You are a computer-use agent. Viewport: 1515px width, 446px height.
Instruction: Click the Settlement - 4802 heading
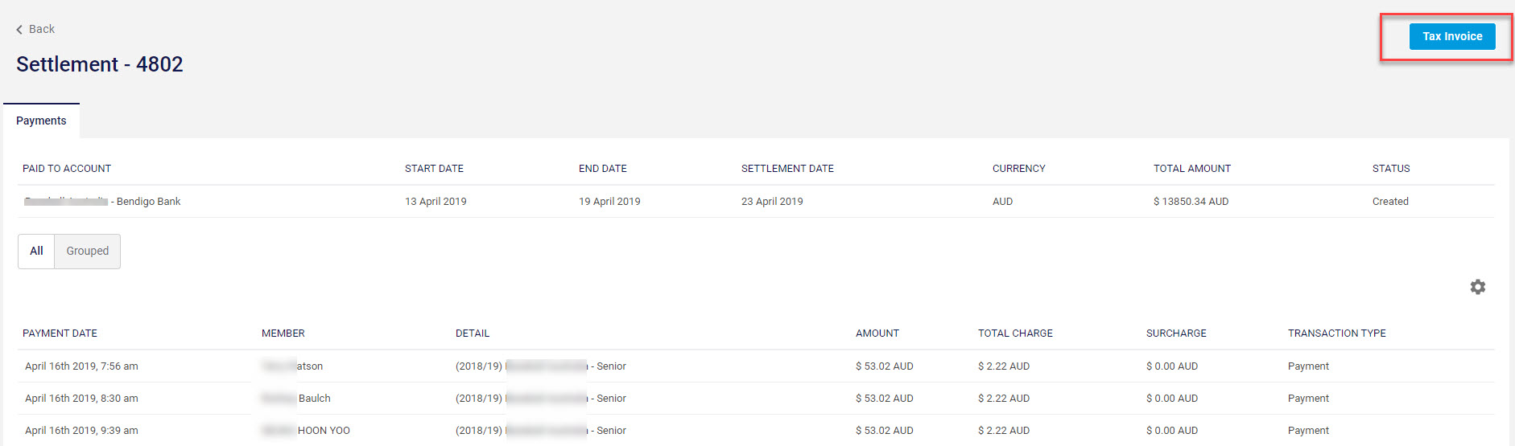[100, 64]
